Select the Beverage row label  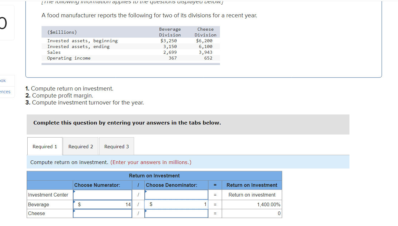pyautogui.click(x=39, y=204)
